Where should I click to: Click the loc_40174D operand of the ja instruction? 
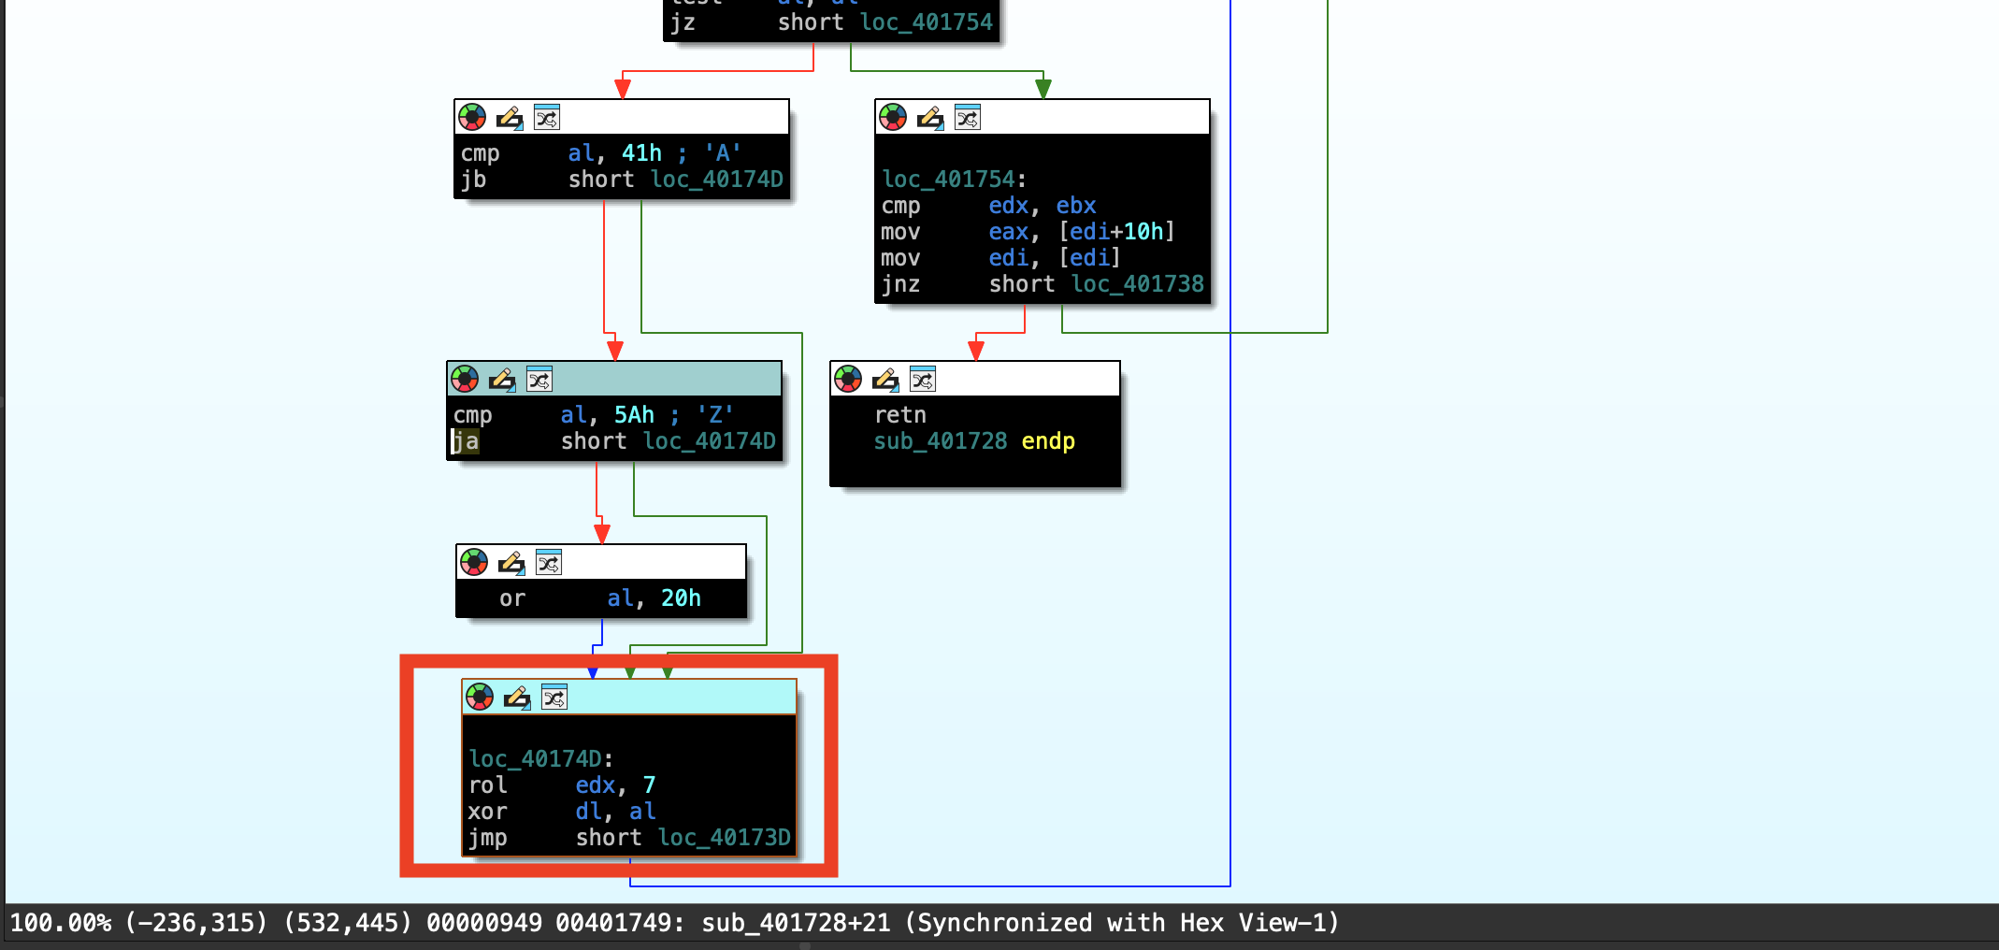(710, 441)
